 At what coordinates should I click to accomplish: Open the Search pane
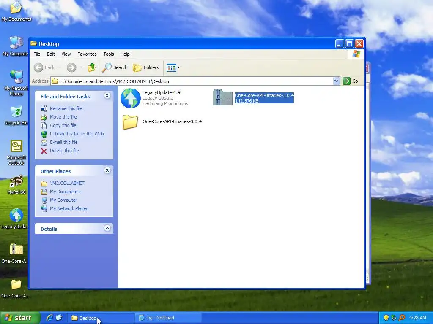coord(115,67)
